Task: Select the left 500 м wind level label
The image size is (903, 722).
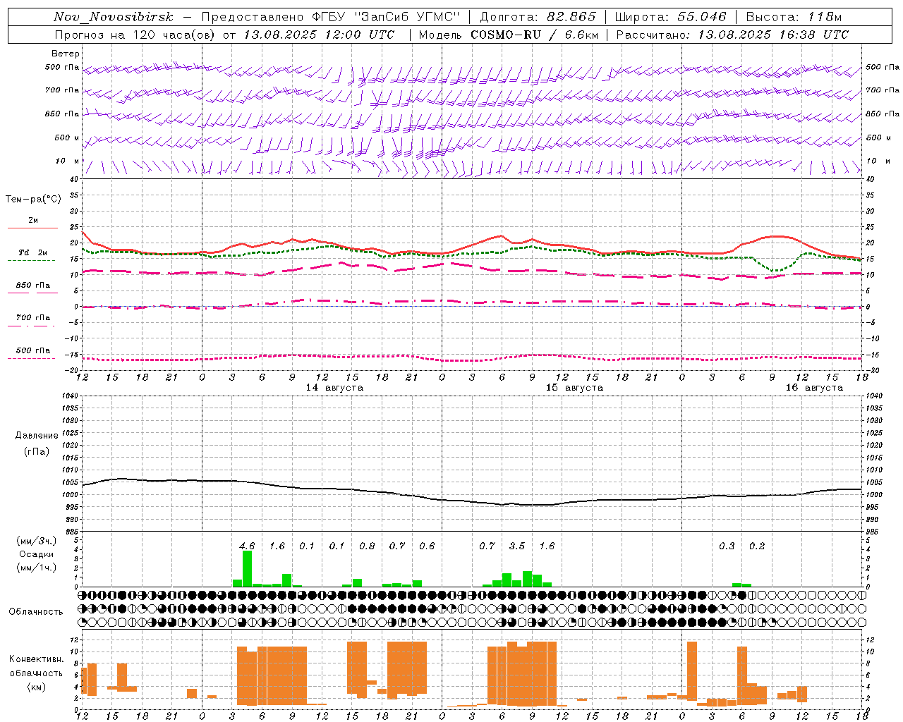Action: pyautogui.click(x=68, y=137)
